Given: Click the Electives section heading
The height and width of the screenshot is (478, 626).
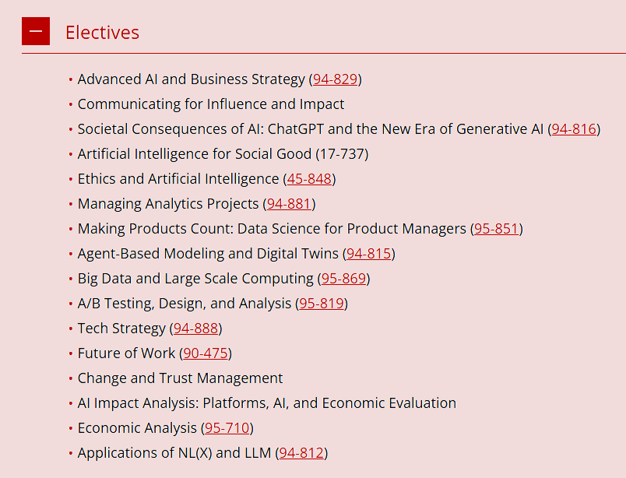Looking at the screenshot, I should 102,33.
